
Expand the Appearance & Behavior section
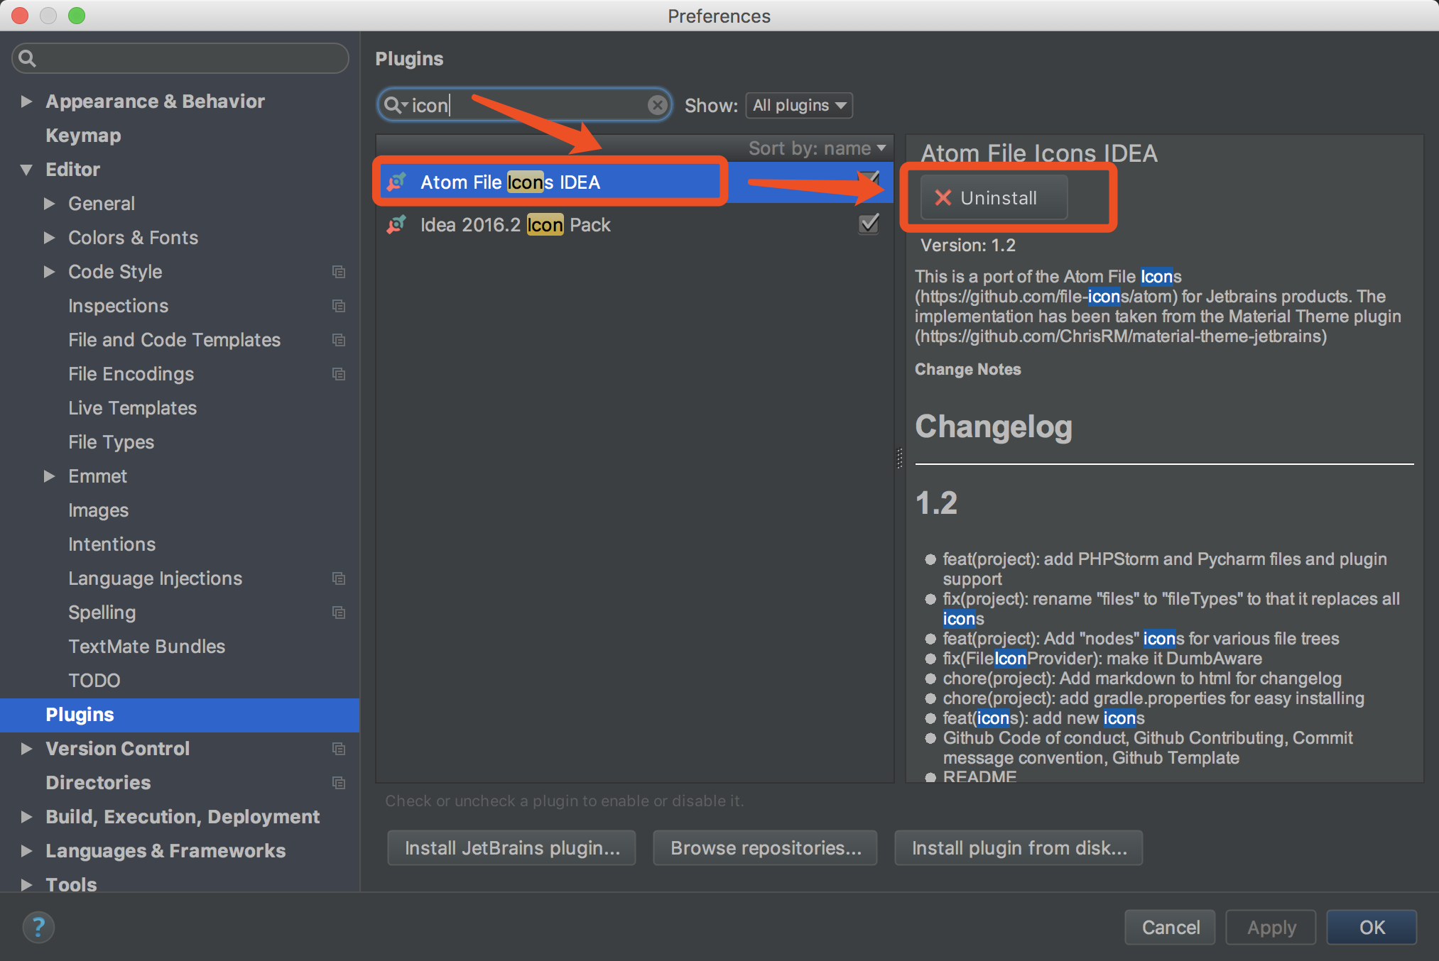26,101
